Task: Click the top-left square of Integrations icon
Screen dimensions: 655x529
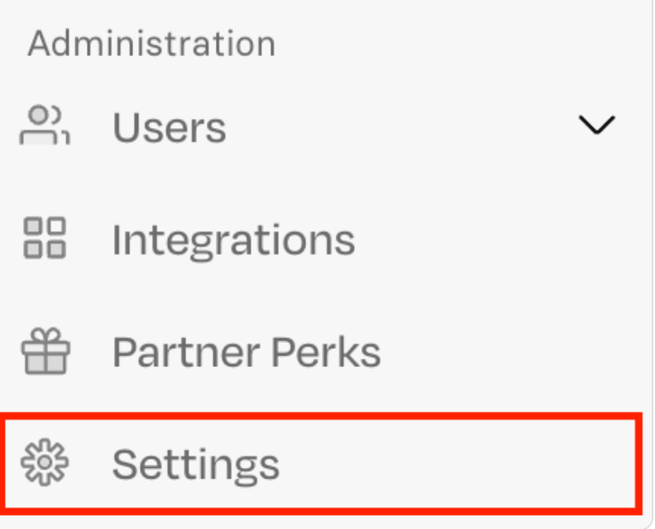Action: tap(35, 227)
